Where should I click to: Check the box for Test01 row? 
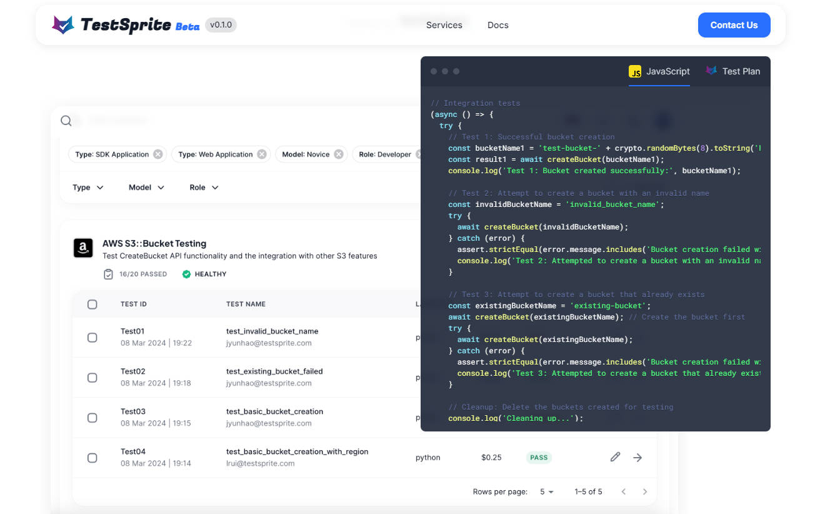tap(92, 338)
